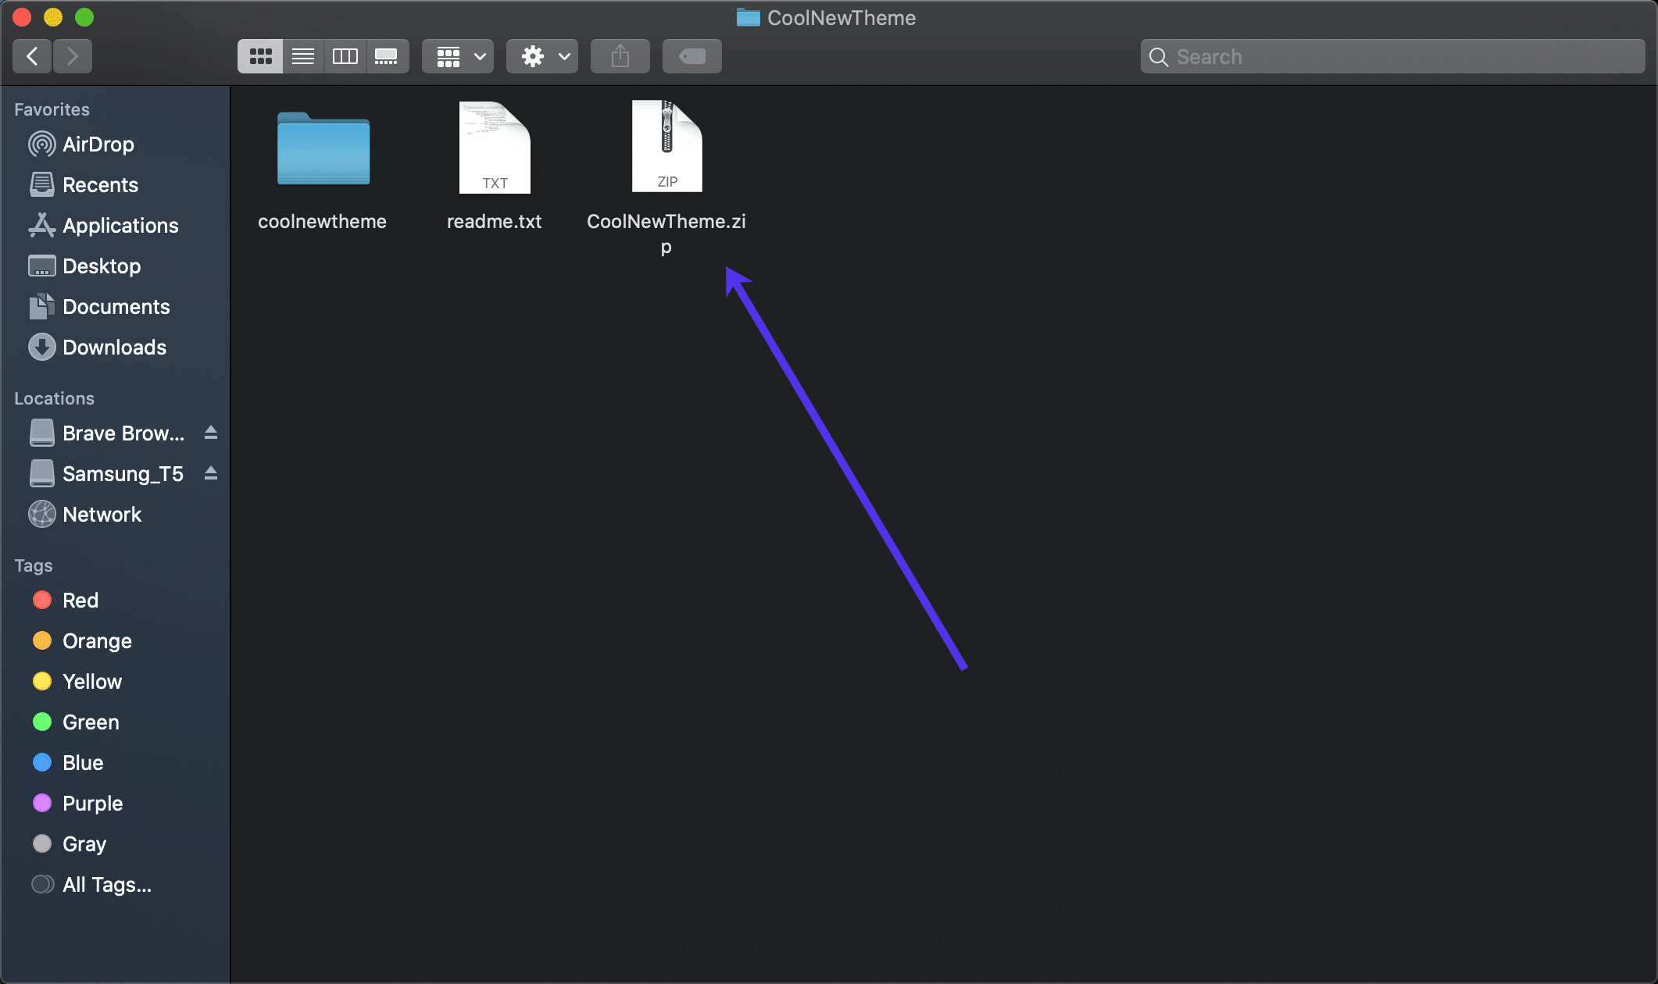The height and width of the screenshot is (984, 1658).
Task: Switch to list view layout
Action: point(302,55)
